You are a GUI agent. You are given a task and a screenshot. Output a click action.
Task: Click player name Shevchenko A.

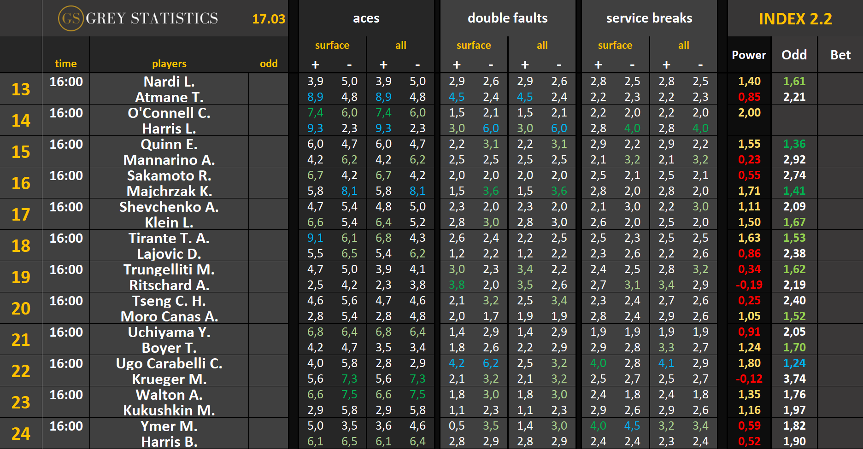click(x=169, y=207)
